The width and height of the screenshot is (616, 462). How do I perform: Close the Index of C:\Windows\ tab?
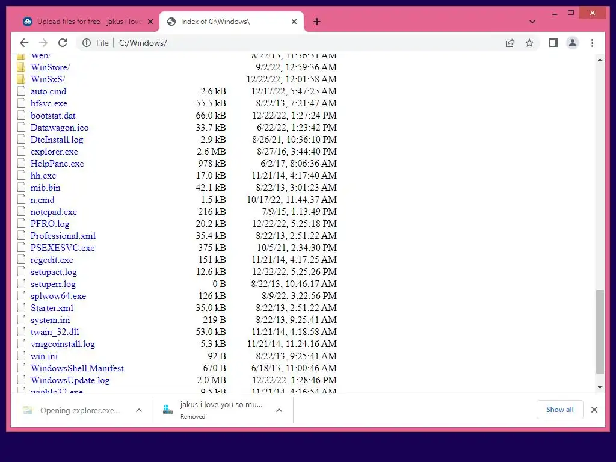click(x=294, y=22)
